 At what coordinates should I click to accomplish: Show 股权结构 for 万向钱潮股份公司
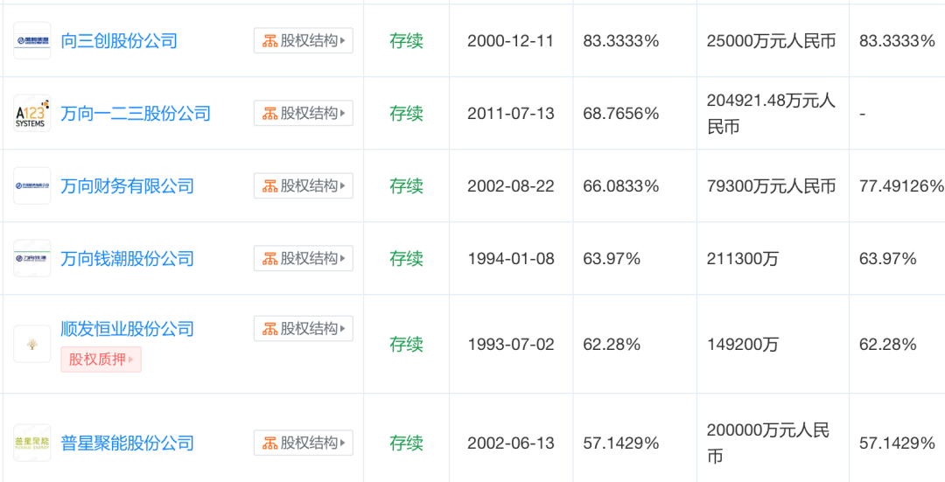(x=304, y=258)
